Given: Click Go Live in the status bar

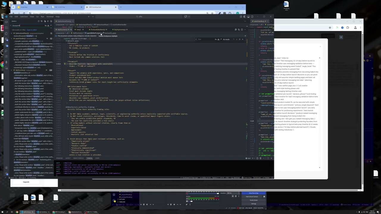Looking at the screenshot, I should tap(257, 177).
